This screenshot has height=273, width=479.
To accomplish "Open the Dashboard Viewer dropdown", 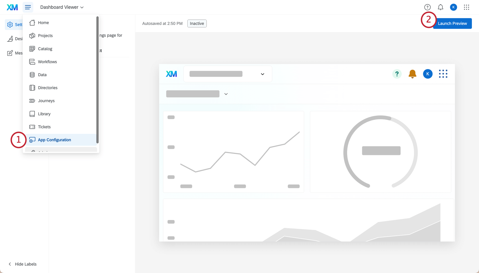I will tap(62, 7).
